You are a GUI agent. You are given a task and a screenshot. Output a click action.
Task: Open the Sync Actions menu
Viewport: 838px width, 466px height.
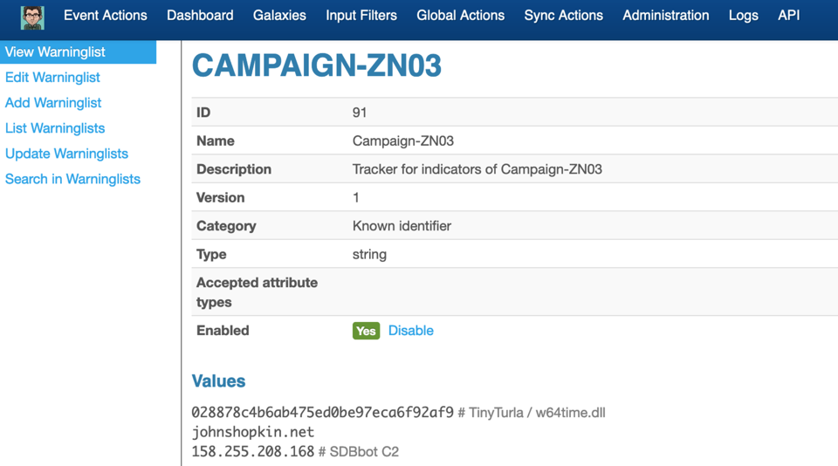coord(563,16)
